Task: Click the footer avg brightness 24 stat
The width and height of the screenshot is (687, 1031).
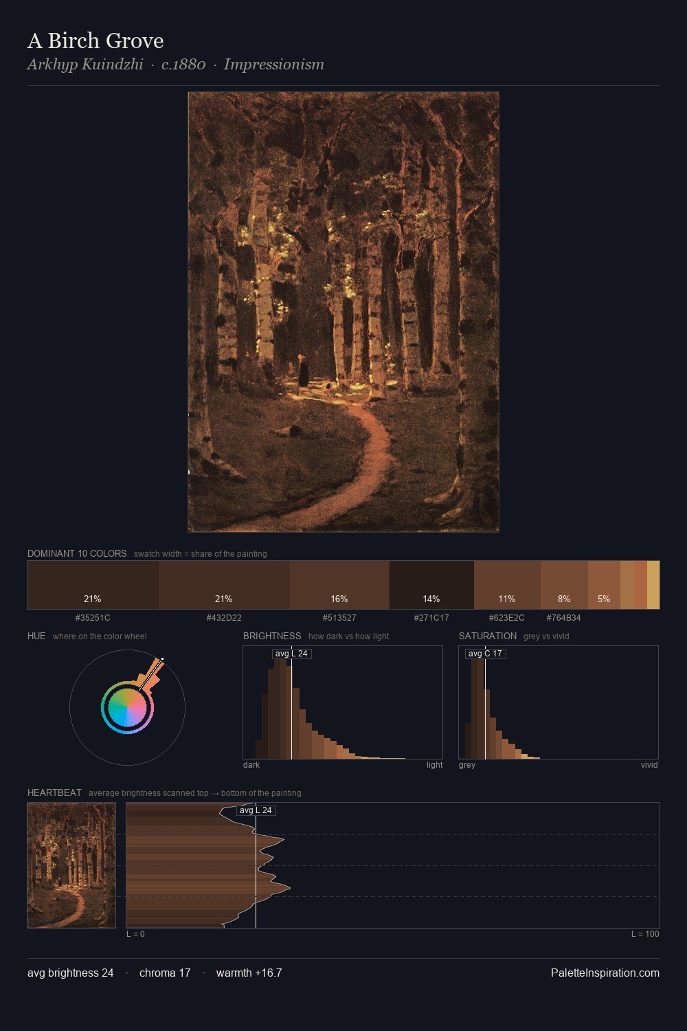Action: [71, 973]
